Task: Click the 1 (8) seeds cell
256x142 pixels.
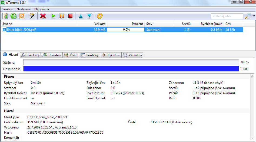Action: 187,30
